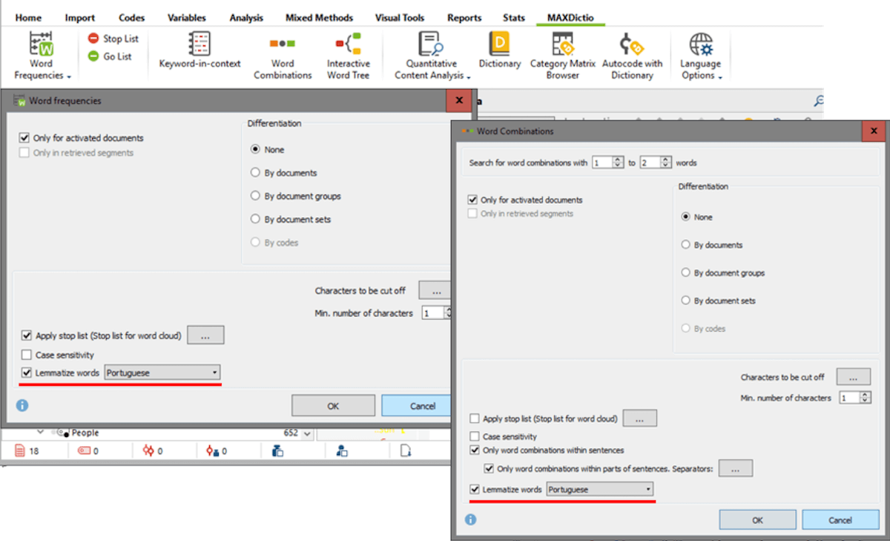
Task: Open the Reports tab
Action: pyautogui.click(x=464, y=18)
